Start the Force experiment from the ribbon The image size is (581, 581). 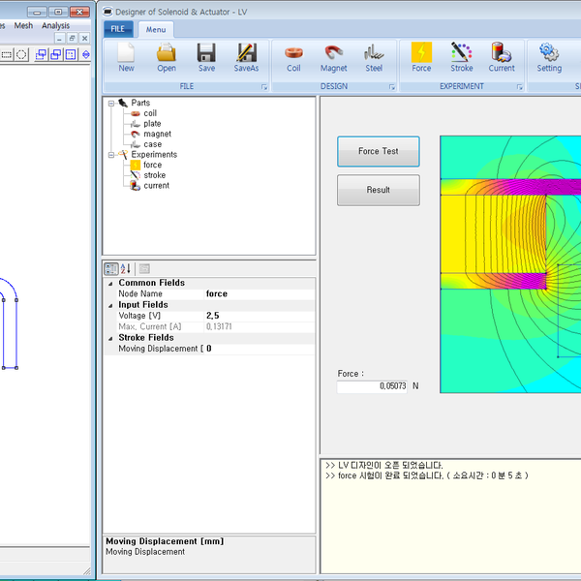(421, 56)
